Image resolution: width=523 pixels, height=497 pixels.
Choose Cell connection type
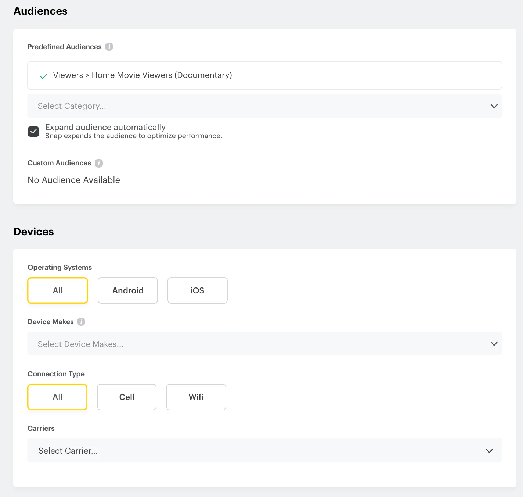pyautogui.click(x=127, y=397)
